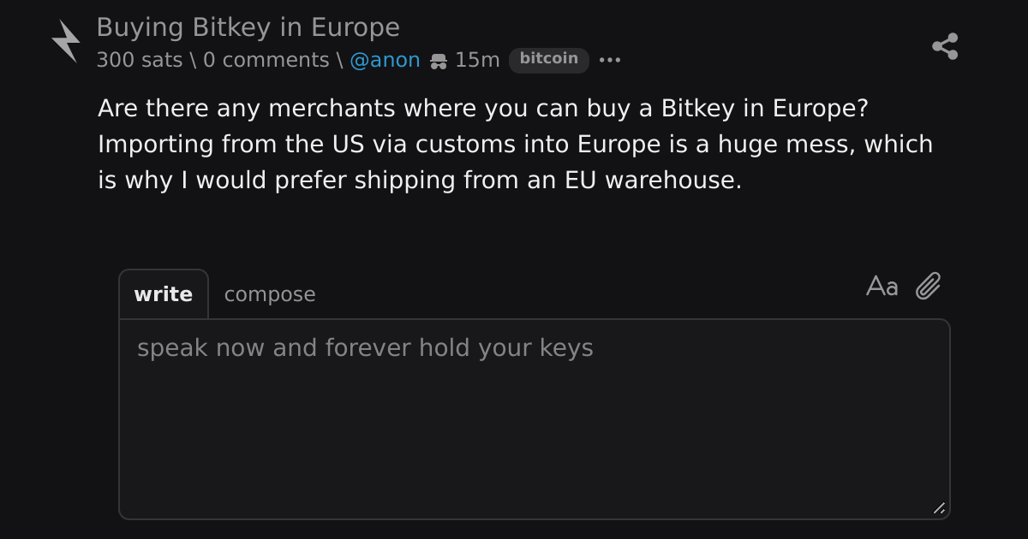Screen dimensions: 1028x539
Task: Click the post's question about merchants
Action: (484, 109)
